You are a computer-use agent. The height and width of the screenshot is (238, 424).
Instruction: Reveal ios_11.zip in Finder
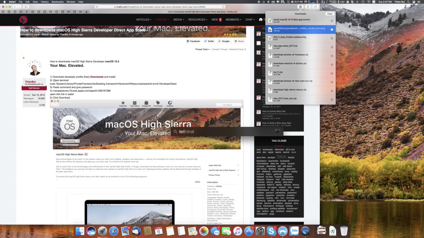point(332,73)
